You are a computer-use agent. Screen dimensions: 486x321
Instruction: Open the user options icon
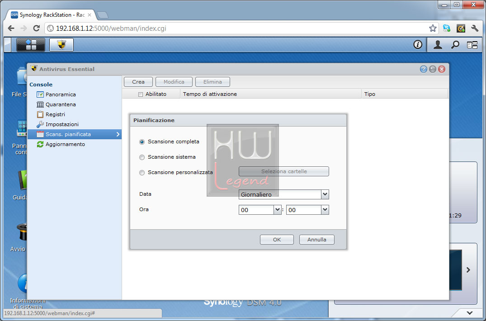point(438,45)
